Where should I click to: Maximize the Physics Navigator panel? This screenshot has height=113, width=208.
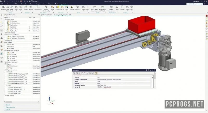click(x=39, y=15)
